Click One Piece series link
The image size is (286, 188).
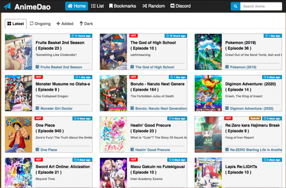coord(49,150)
